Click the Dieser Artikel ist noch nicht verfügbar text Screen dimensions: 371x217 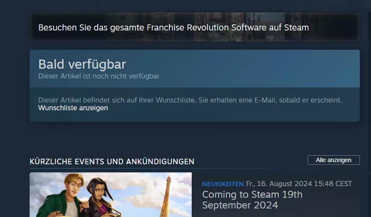tap(99, 76)
